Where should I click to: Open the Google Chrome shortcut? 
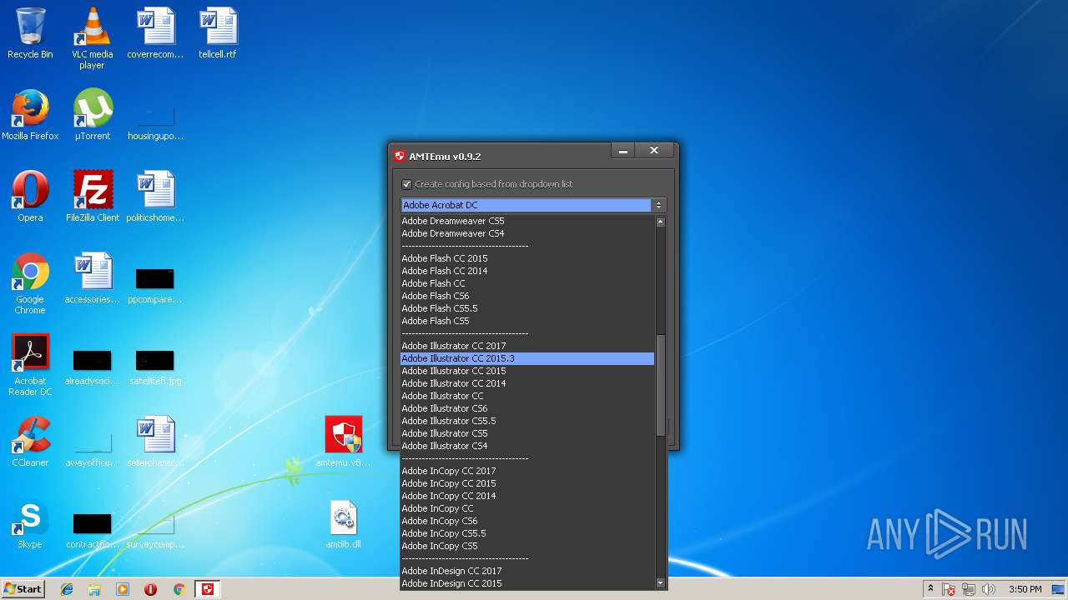(30, 283)
